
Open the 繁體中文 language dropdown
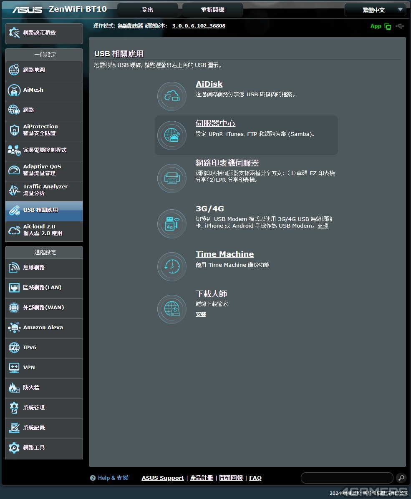375,10
